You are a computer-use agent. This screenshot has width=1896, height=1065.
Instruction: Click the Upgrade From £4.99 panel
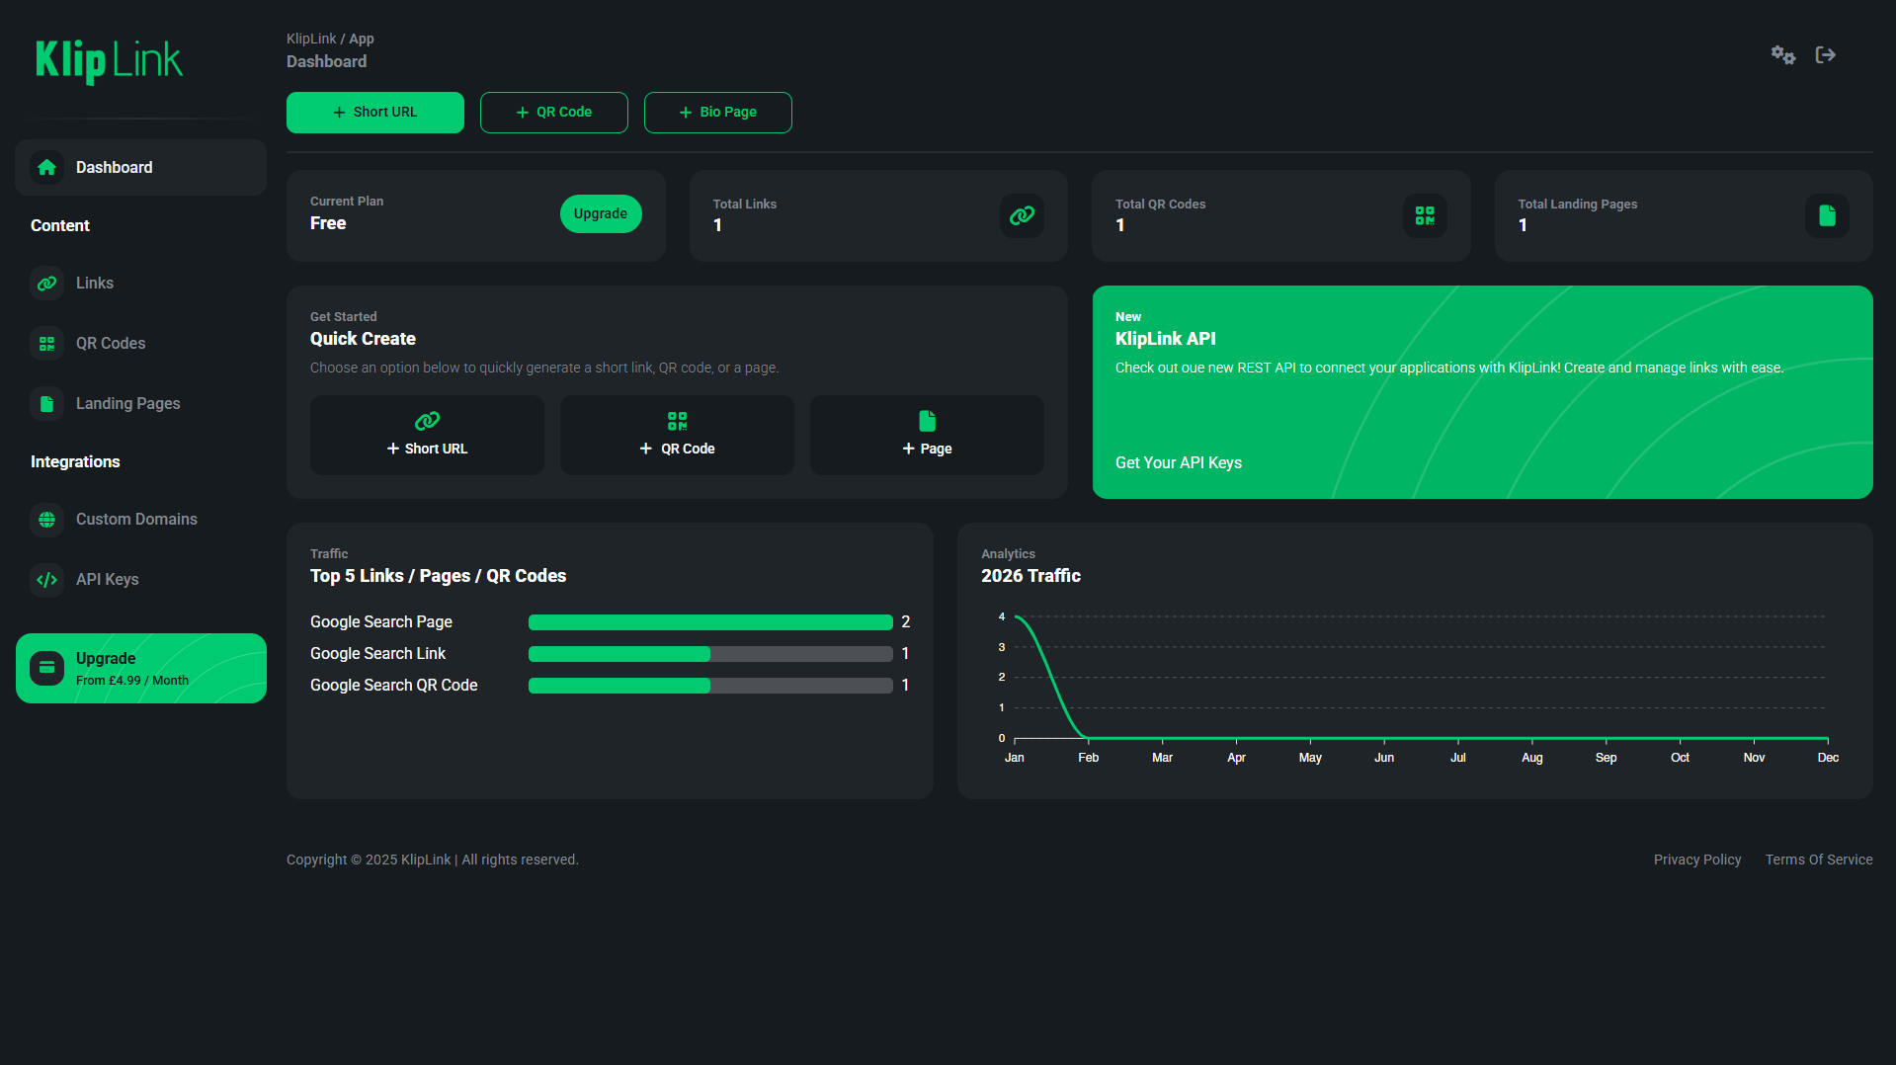[140, 668]
